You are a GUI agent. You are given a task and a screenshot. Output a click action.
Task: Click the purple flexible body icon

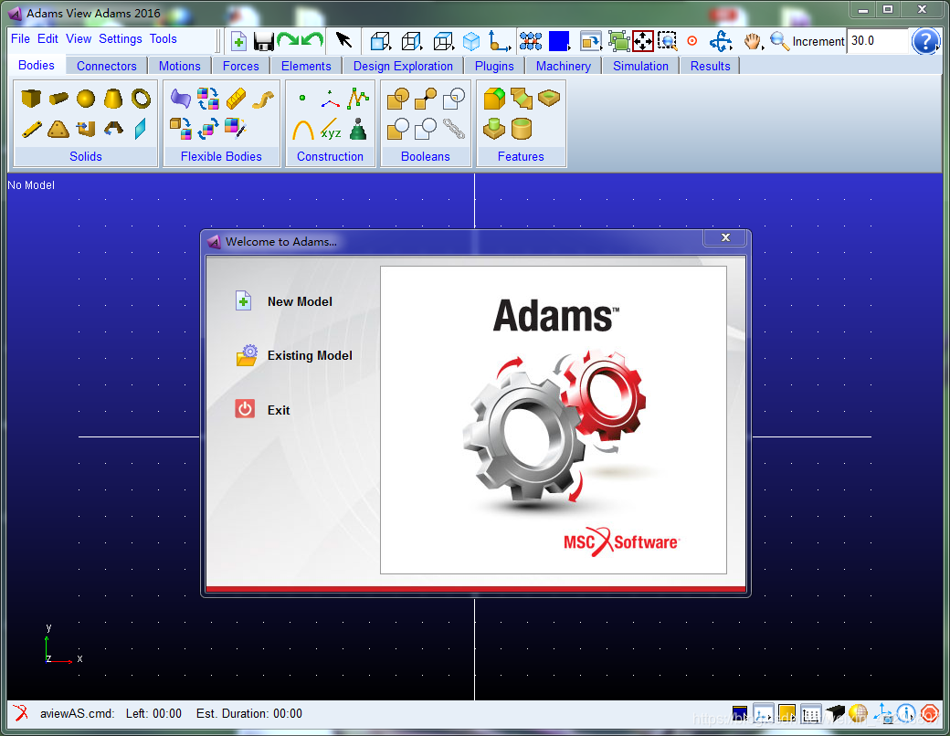180,98
